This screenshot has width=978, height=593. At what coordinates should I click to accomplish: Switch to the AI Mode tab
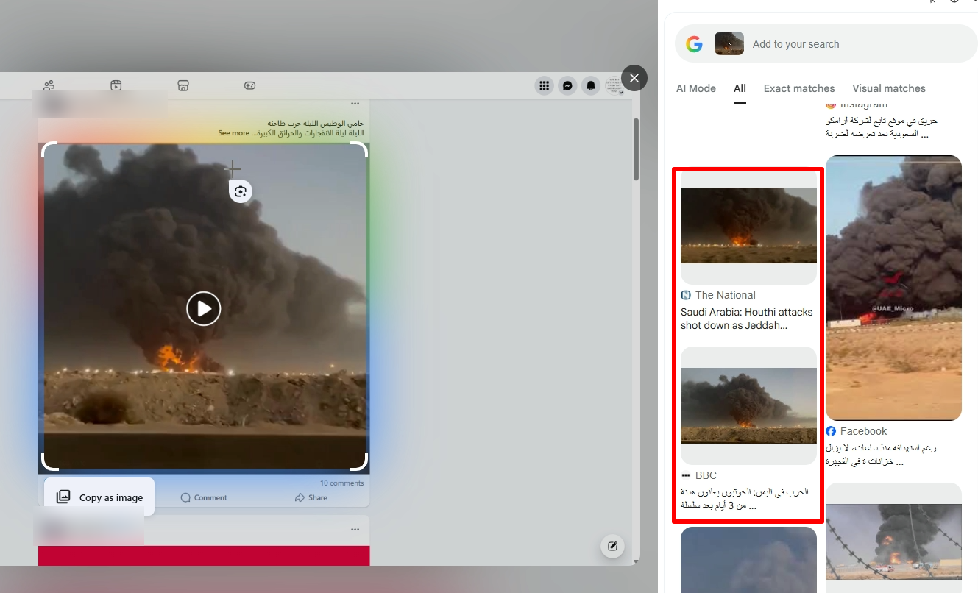[696, 88]
